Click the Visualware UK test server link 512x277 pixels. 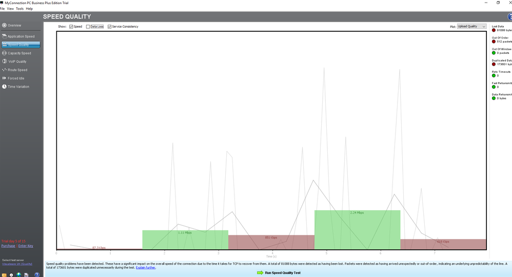[x=17, y=264]
